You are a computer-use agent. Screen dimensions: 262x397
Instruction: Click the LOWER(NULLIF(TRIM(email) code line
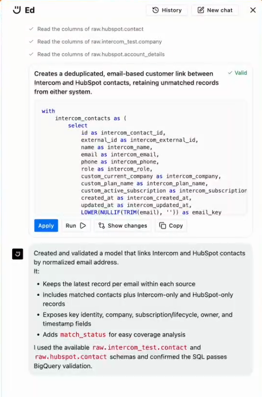(151, 213)
